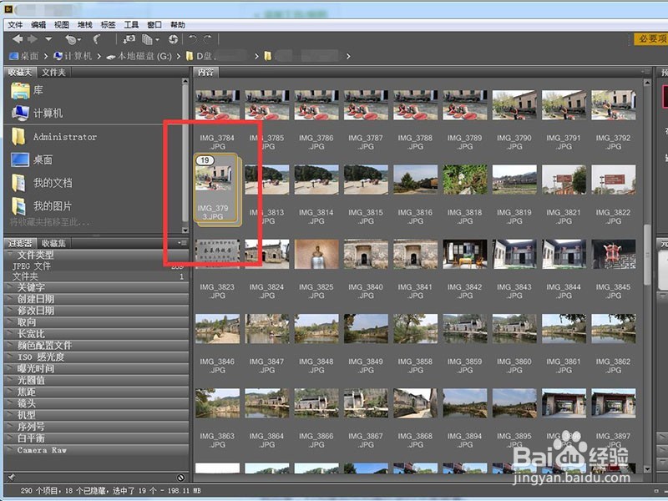Click the return to Photoshop boomerang icon
The width and height of the screenshot is (668, 501).
(x=97, y=39)
